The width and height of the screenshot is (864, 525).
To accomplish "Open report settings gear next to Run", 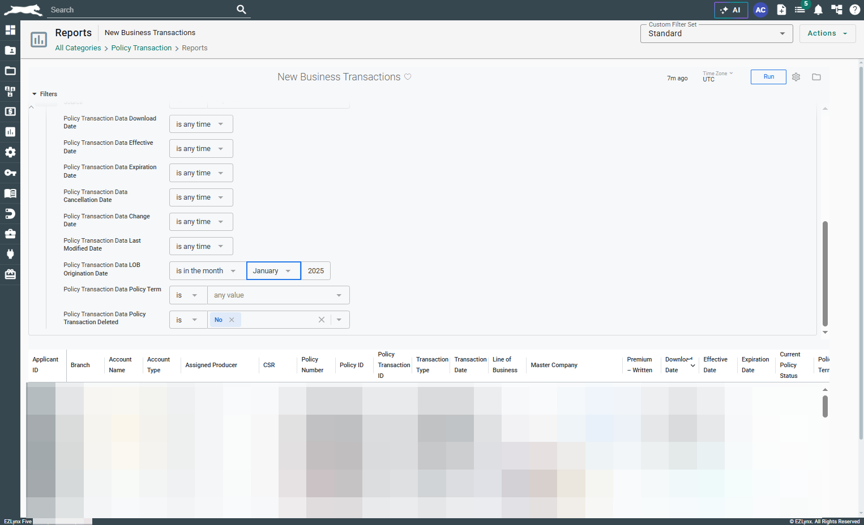I will click(796, 77).
